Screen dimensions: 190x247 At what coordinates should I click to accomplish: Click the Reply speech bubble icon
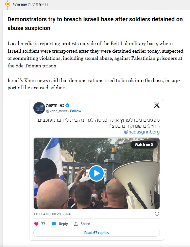(x=54, y=224)
